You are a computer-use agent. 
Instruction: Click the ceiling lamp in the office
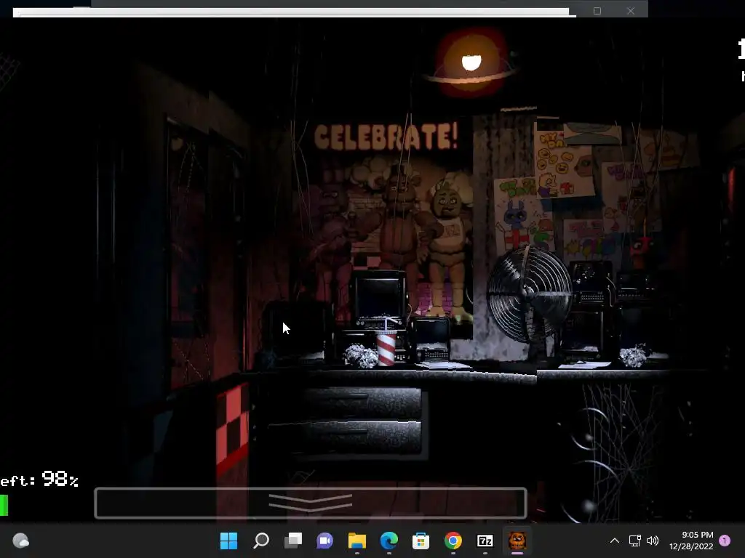pos(471,63)
